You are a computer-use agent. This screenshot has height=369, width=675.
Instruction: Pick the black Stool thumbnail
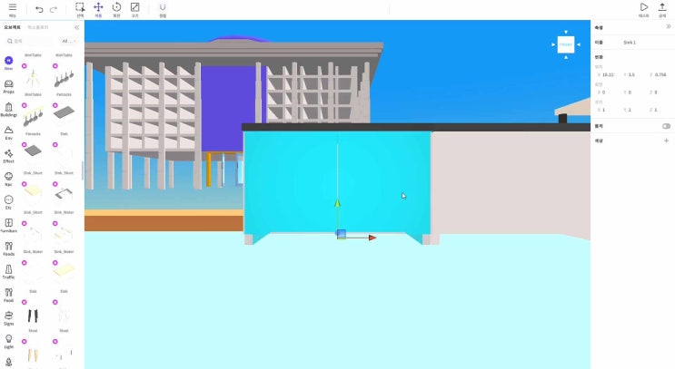click(x=33, y=316)
